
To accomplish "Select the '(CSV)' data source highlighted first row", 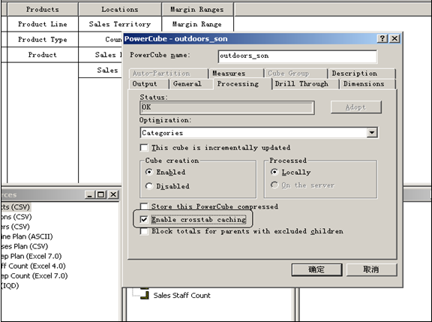I will tap(16, 206).
